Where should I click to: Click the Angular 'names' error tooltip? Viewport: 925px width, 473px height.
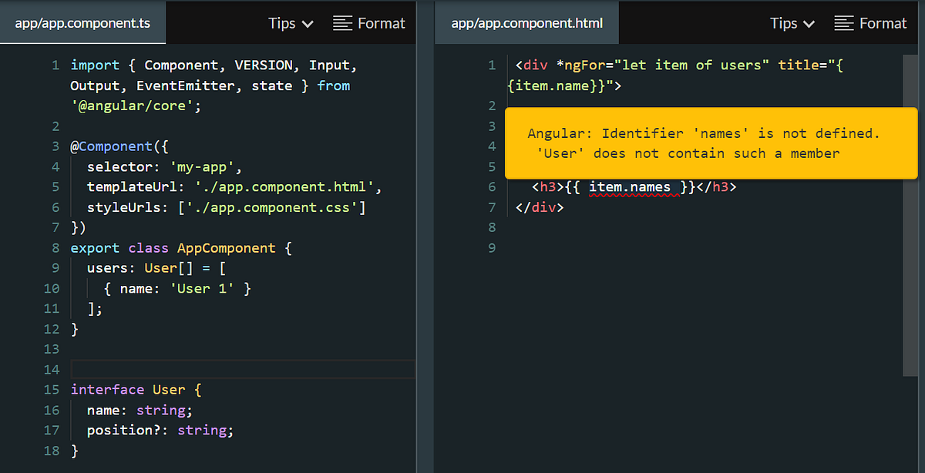(x=710, y=143)
